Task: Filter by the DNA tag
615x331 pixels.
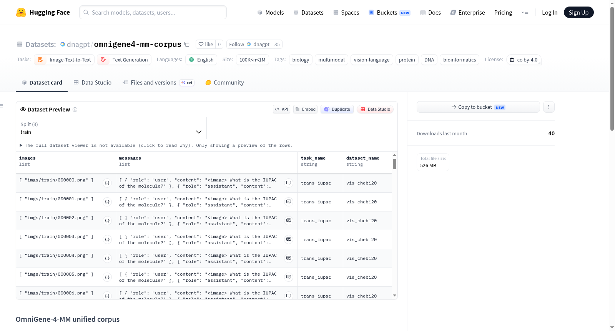Action: pyautogui.click(x=429, y=60)
